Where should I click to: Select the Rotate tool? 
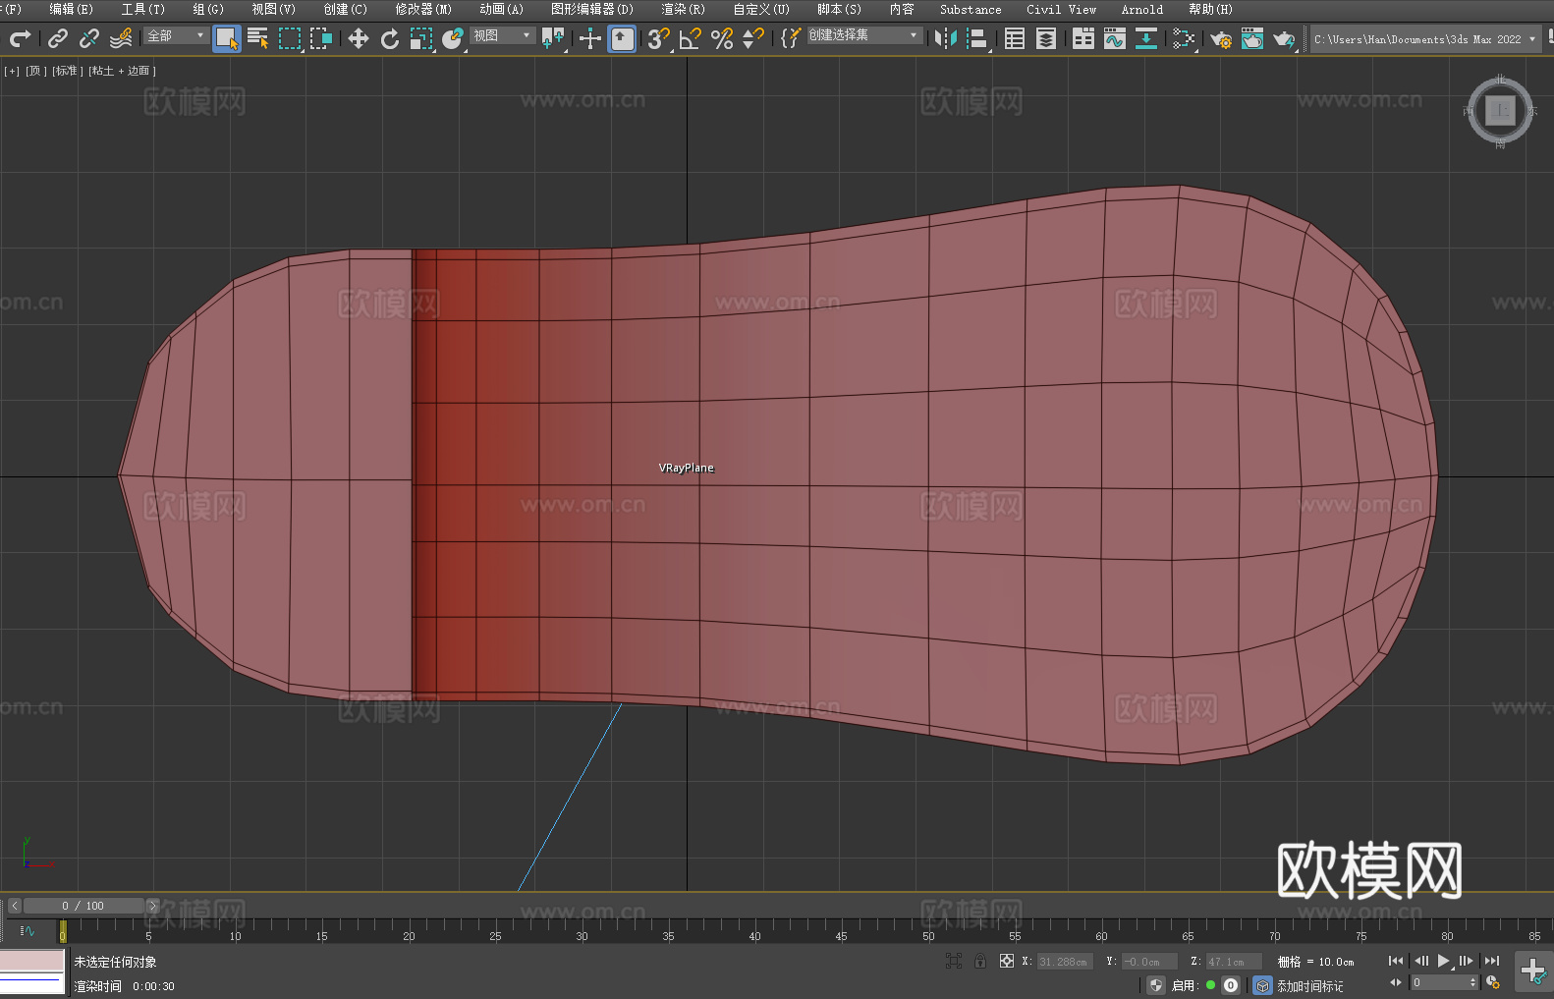coord(390,38)
